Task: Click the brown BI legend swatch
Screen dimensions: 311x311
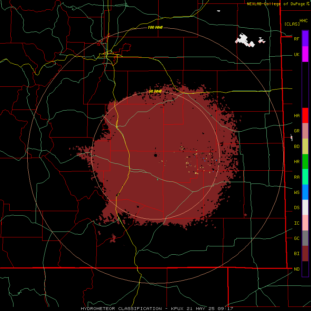Action: pyautogui.click(x=305, y=254)
